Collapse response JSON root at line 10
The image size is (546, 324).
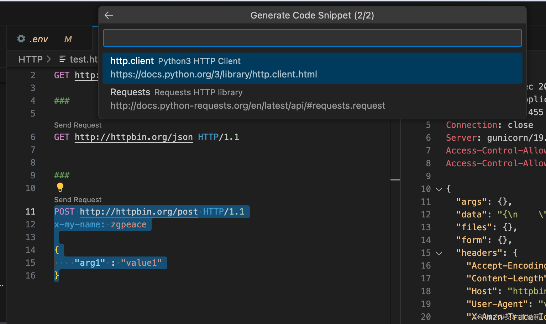coord(439,189)
